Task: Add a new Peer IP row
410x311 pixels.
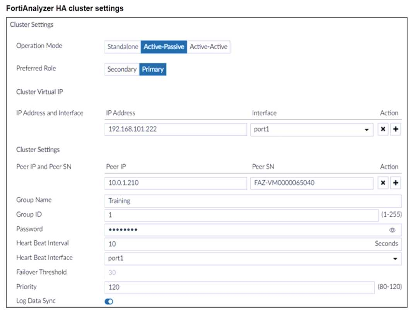Action: (396, 183)
